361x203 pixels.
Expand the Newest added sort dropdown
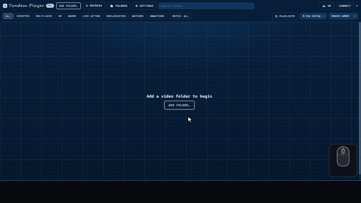tap(343, 16)
